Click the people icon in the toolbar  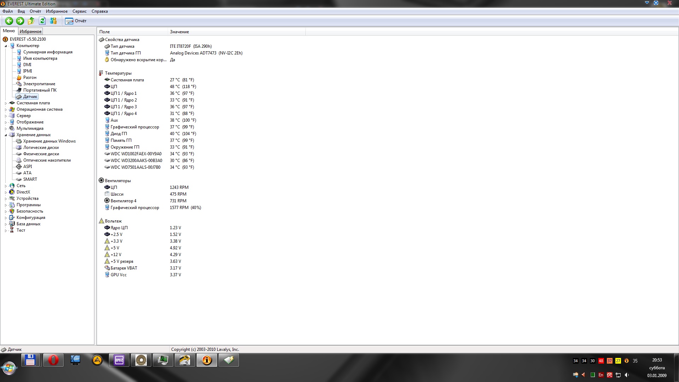(53, 21)
